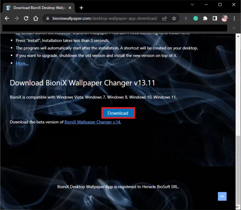241x210 pixels.
Task: Click the share icon in address bar
Action: pyautogui.click(x=164, y=18)
